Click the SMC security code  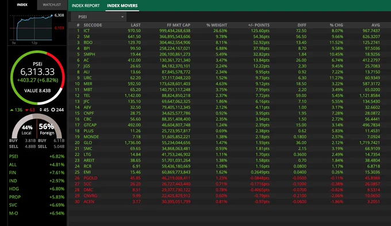tap(88, 149)
